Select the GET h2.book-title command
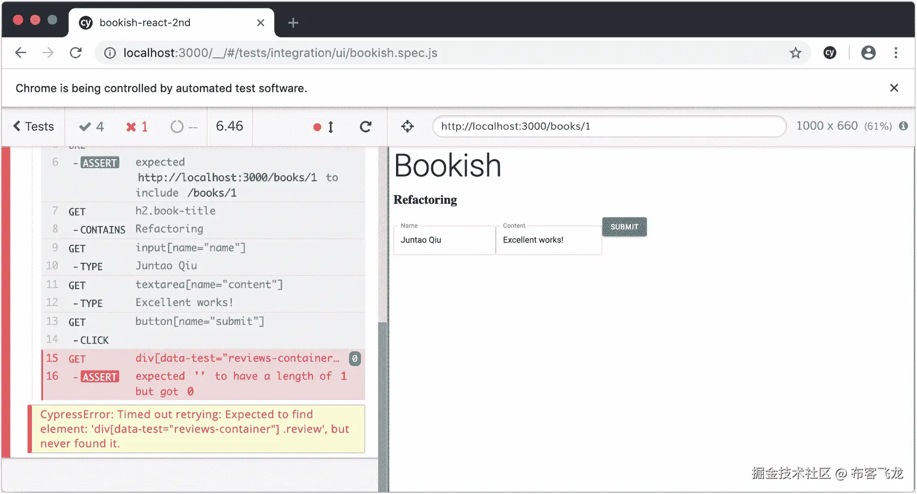Viewport: 917px width, 494px height. pos(203,211)
